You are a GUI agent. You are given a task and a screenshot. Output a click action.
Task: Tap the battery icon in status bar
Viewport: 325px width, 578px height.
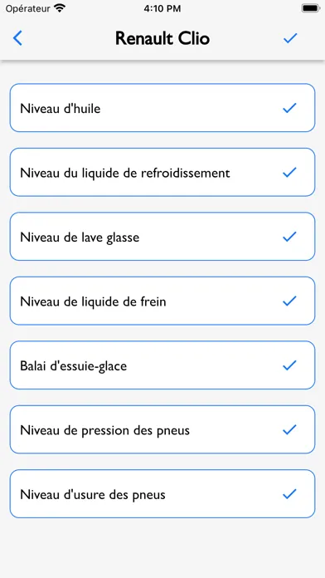click(310, 8)
